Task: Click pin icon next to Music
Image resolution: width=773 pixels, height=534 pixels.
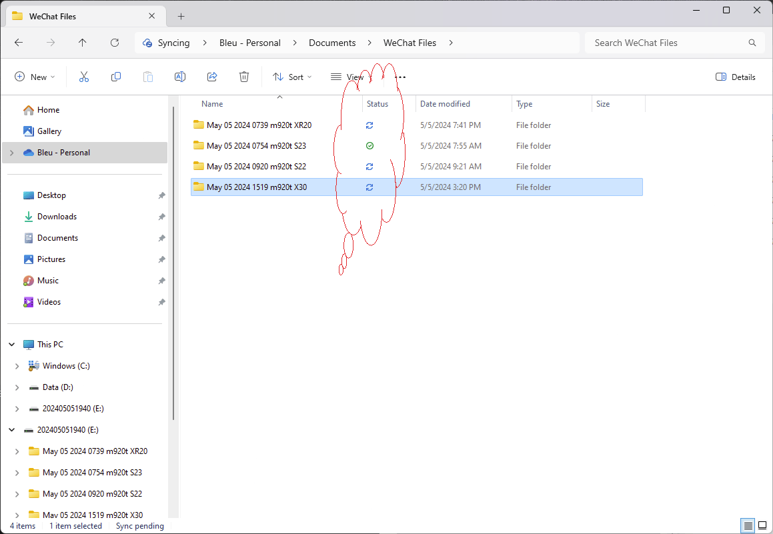Action: tap(161, 281)
